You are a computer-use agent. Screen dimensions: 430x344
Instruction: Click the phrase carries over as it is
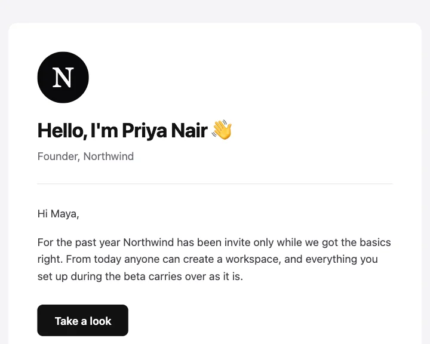point(195,277)
